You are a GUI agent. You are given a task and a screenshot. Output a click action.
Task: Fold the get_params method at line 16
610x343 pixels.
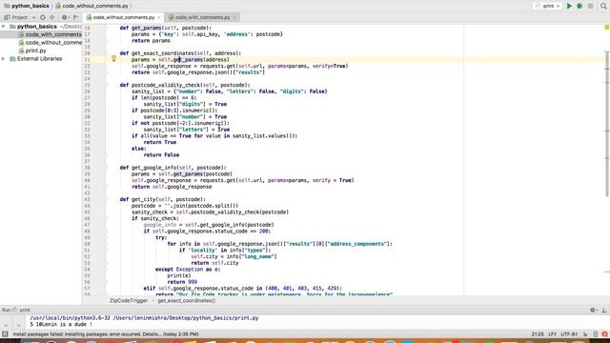click(x=106, y=28)
